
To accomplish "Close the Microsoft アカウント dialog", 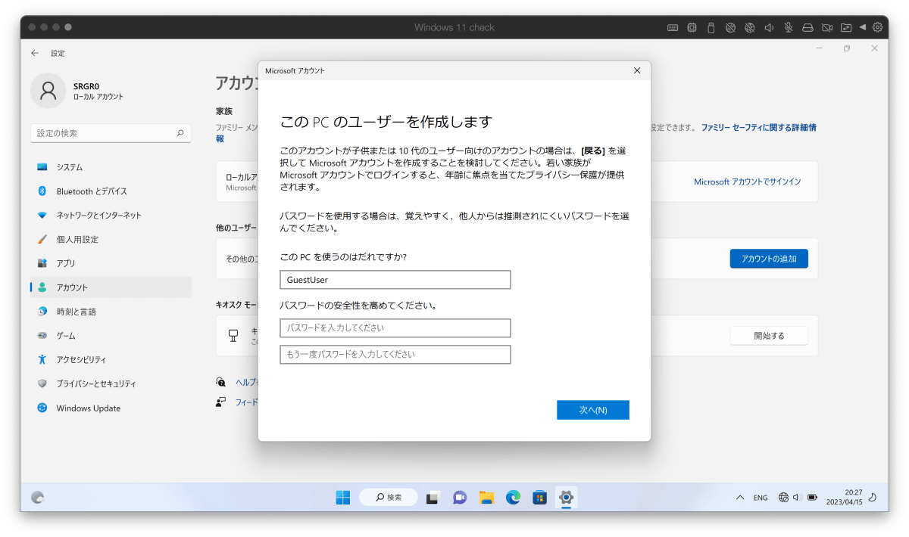I will (x=637, y=70).
